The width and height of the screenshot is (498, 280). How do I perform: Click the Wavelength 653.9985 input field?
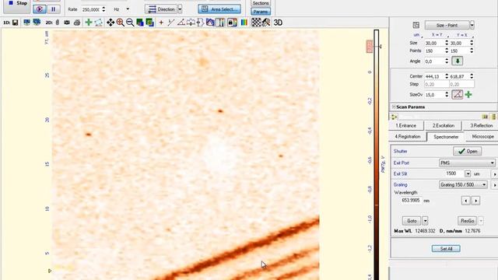click(411, 201)
